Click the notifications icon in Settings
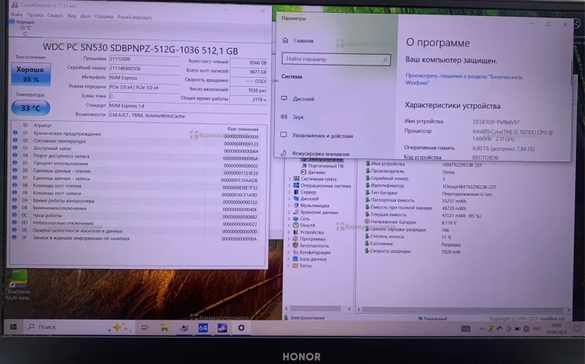 283,135
